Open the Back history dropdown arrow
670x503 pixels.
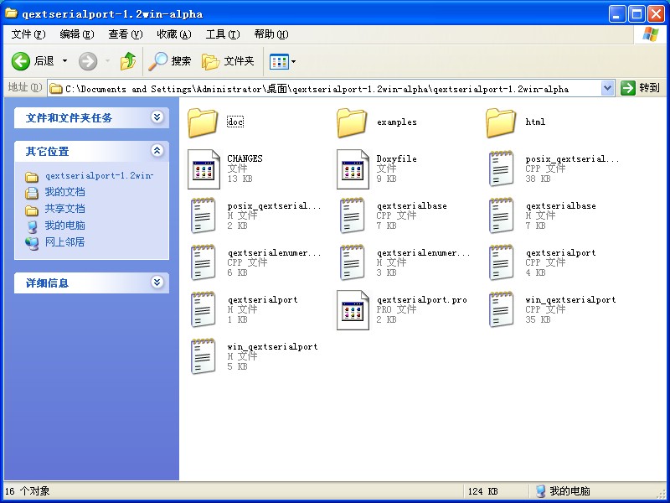[65, 61]
